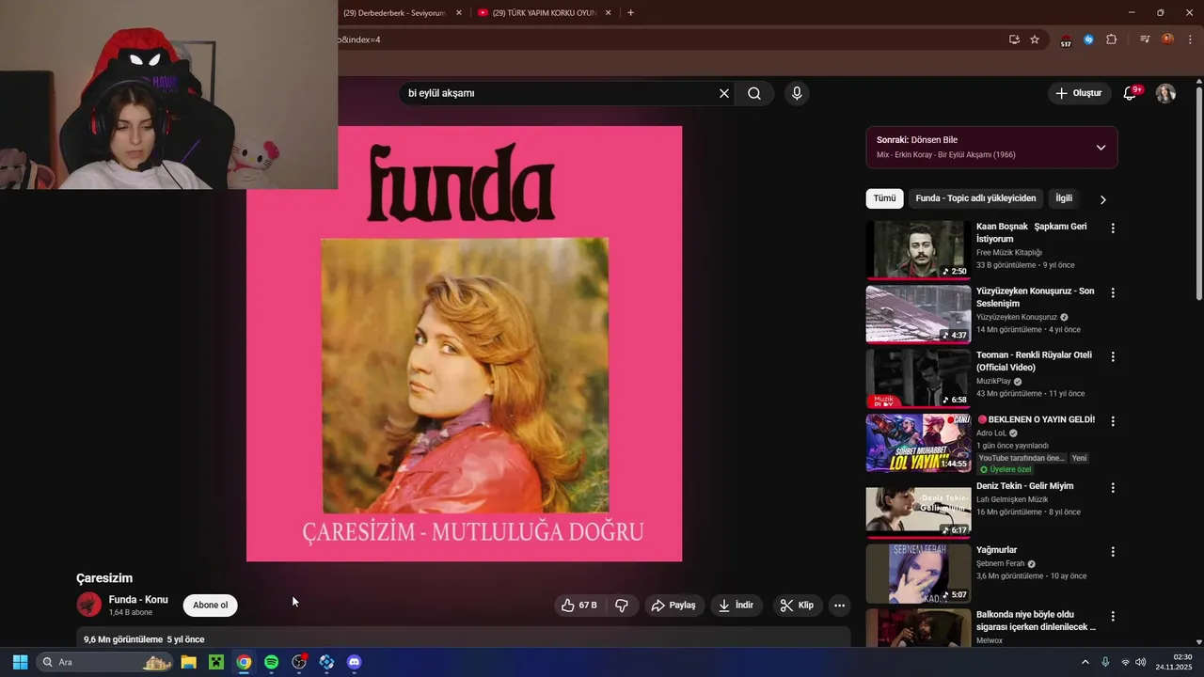Open Chrome three-dot menu

pos(1190,39)
